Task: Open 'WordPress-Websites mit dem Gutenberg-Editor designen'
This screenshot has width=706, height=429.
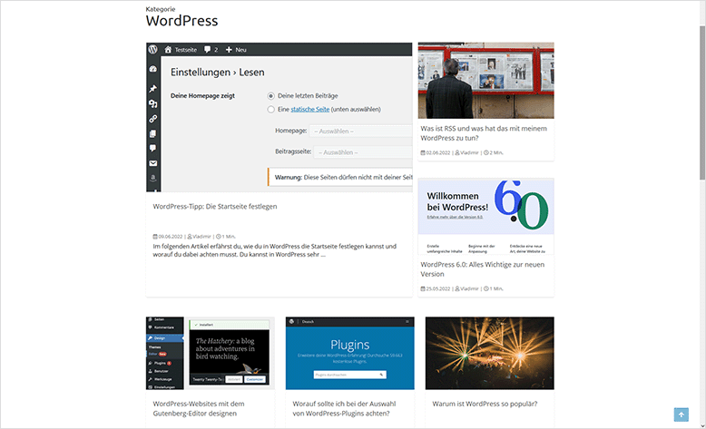Action: [x=199, y=409]
